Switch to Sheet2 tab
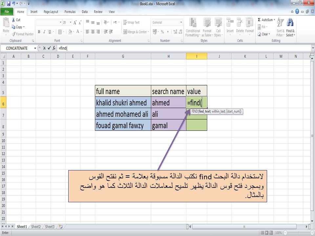Image resolution: width=315 pixels, height=236 pixels. [36, 226]
